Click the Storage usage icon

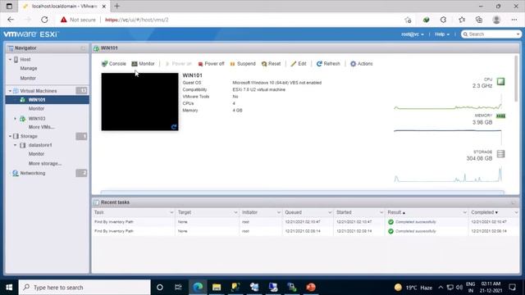501,154
